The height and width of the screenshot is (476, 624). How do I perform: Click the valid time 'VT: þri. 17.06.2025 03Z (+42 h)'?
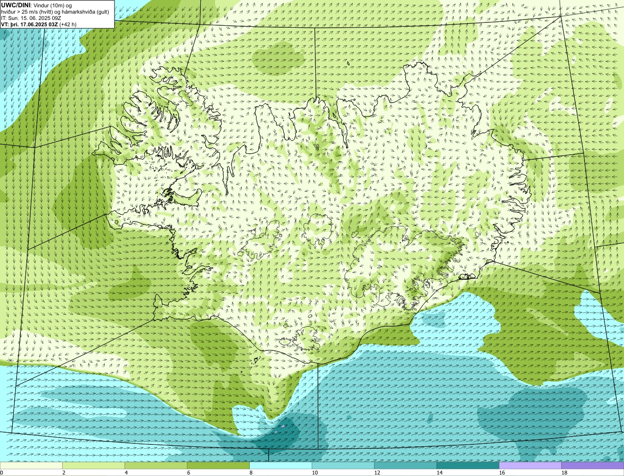click(39, 24)
